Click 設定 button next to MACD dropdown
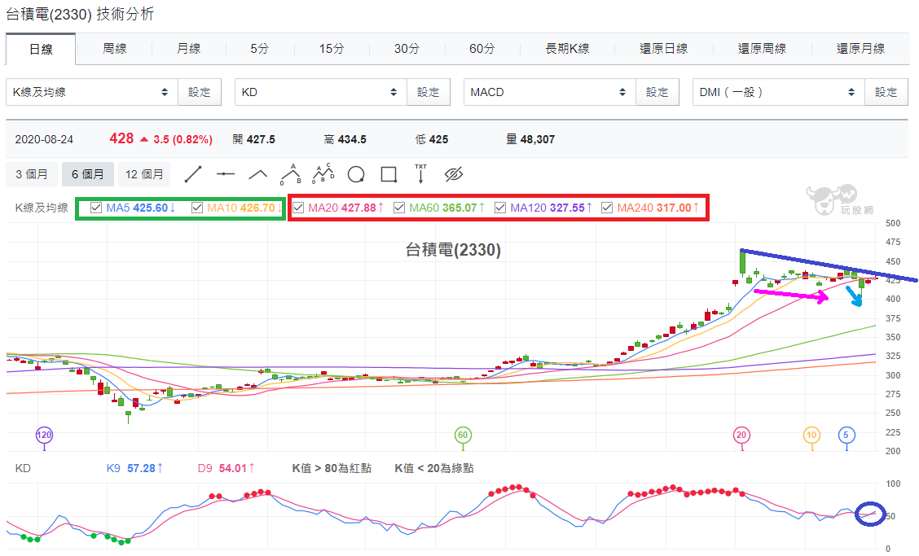 657,92
